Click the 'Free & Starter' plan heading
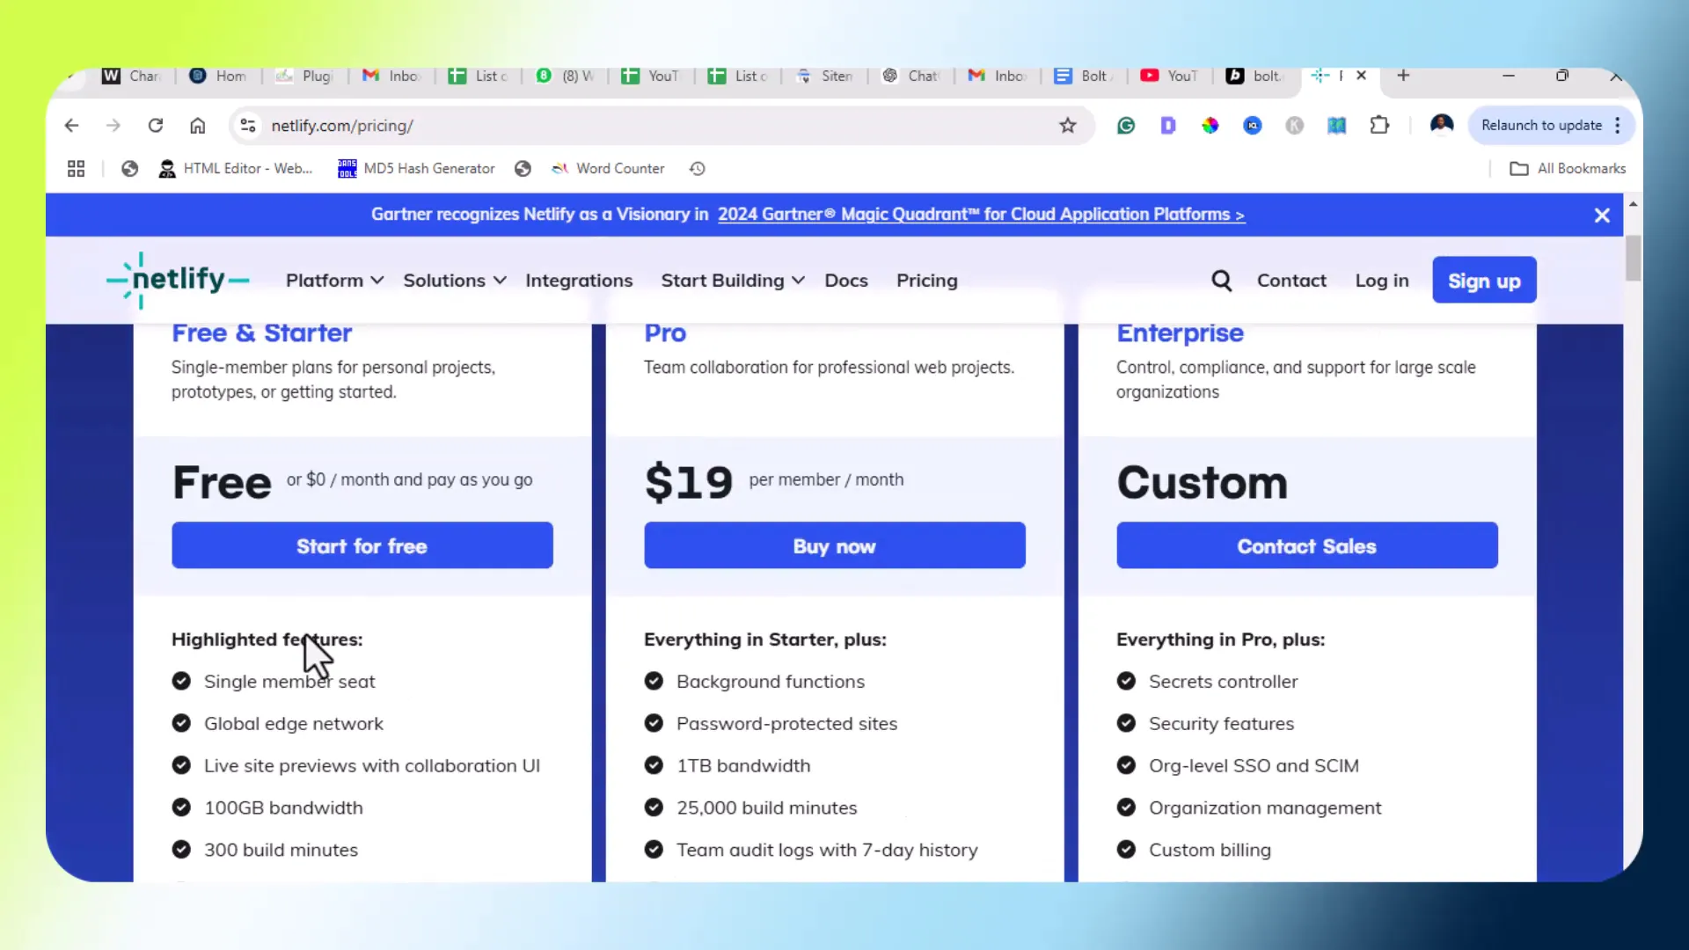Viewport: 1689px width, 950px height. 262,333
